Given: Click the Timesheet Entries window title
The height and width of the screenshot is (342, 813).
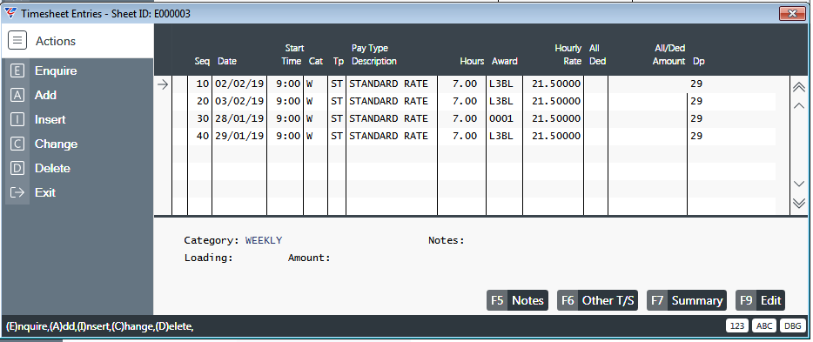Looking at the screenshot, I should 106,14.
